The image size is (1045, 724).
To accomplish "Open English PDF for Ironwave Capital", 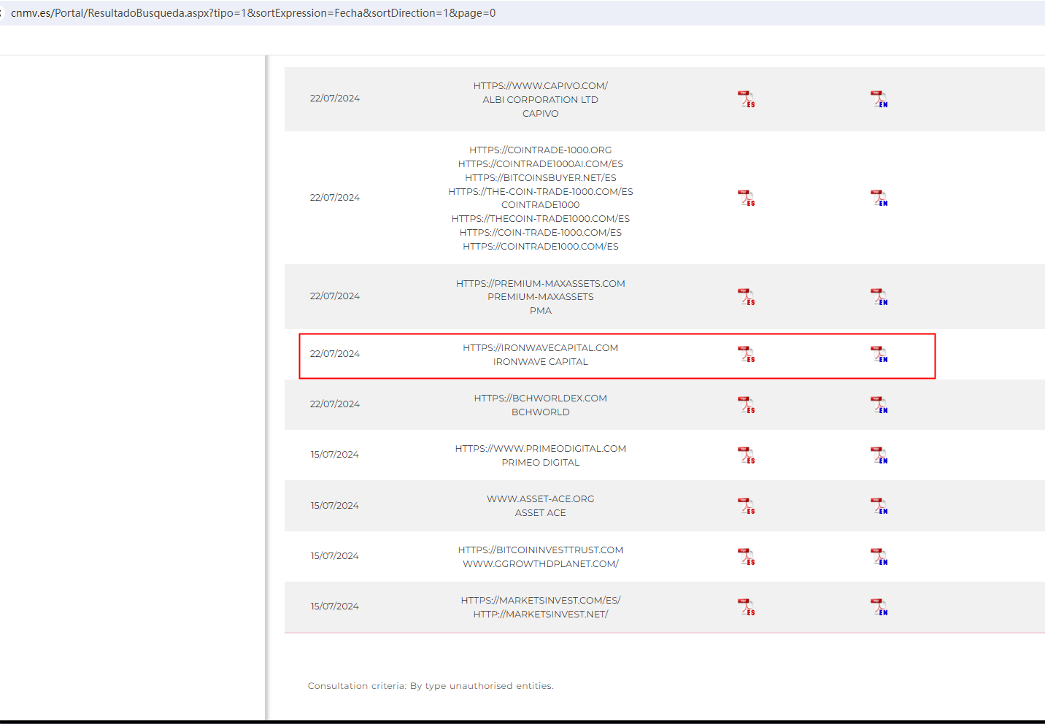I will coord(879,354).
